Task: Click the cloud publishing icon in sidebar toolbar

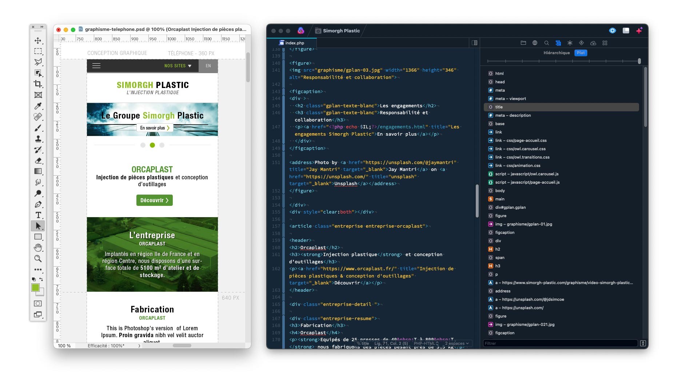Action: (x=593, y=43)
